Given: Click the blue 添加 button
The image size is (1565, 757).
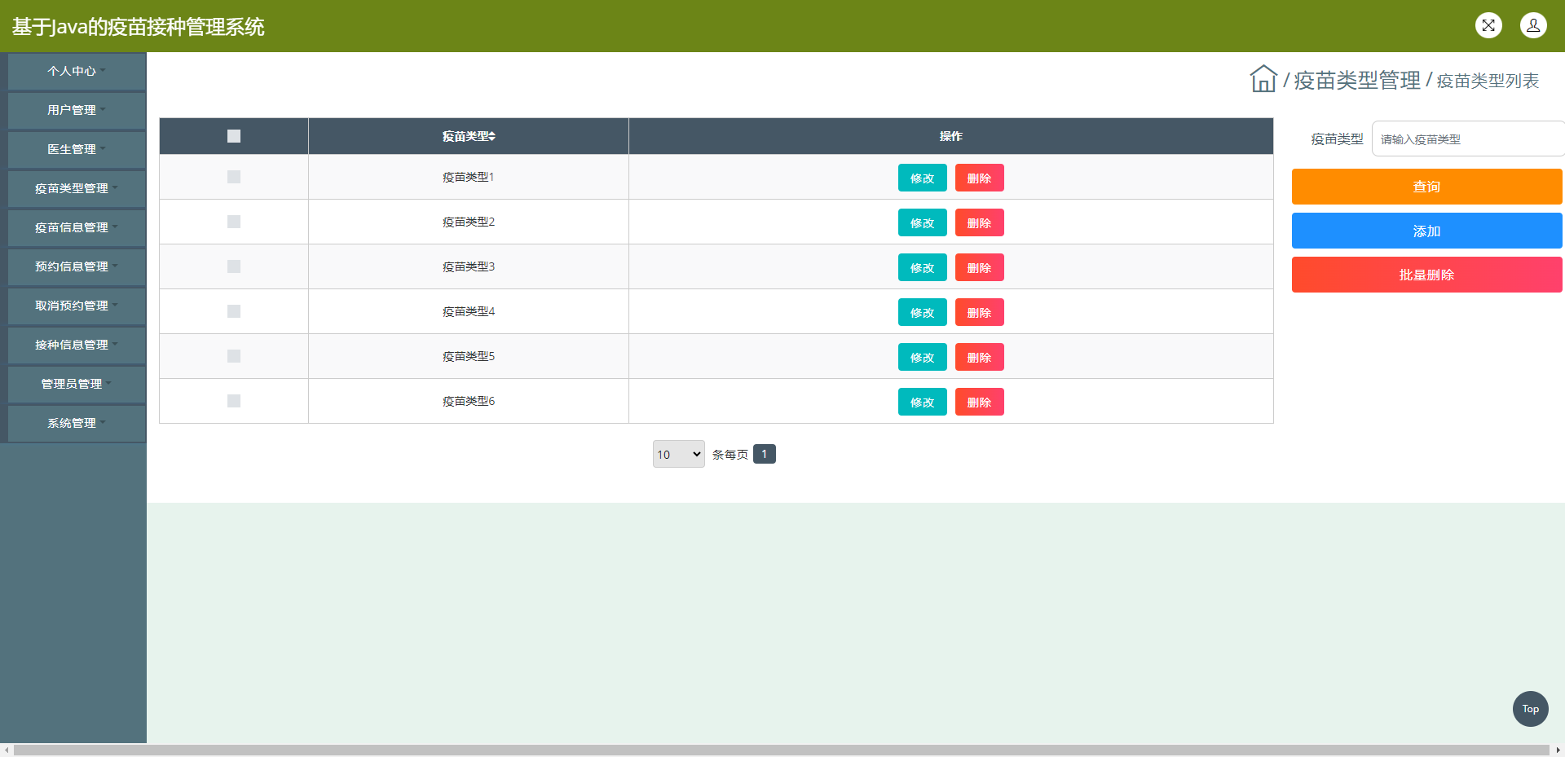Looking at the screenshot, I should (1426, 231).
